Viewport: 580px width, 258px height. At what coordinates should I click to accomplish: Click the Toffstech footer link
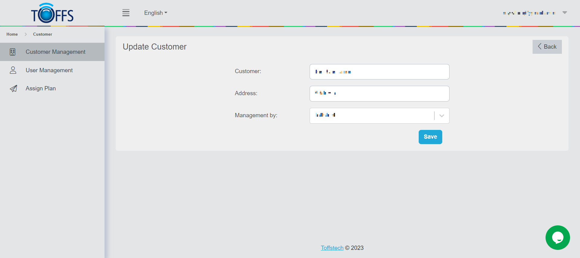[x=332, y=248]
